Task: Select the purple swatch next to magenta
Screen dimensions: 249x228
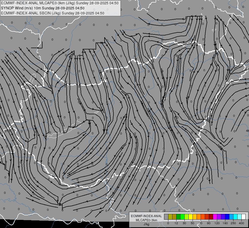Action: coord(219,217)
